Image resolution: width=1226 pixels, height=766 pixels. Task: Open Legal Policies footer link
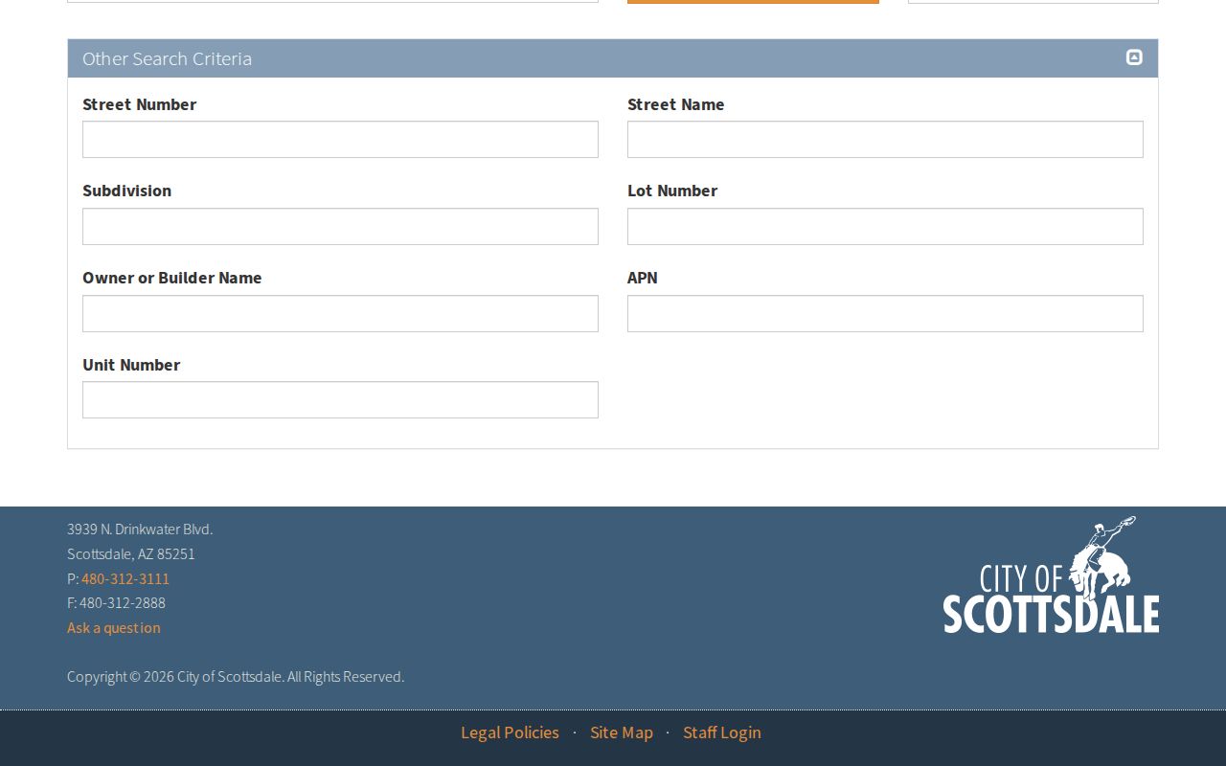[x=510, y=732]
